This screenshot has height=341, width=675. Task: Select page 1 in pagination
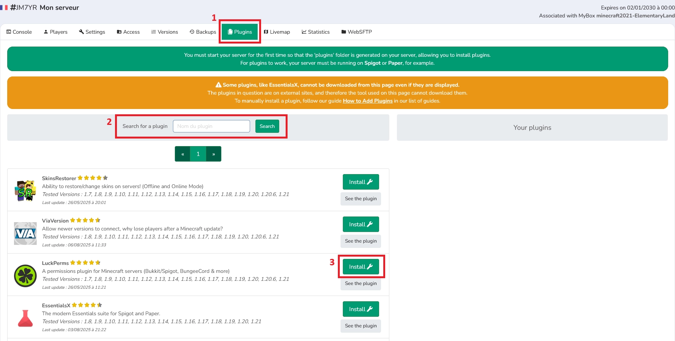(x=198, y=154)
